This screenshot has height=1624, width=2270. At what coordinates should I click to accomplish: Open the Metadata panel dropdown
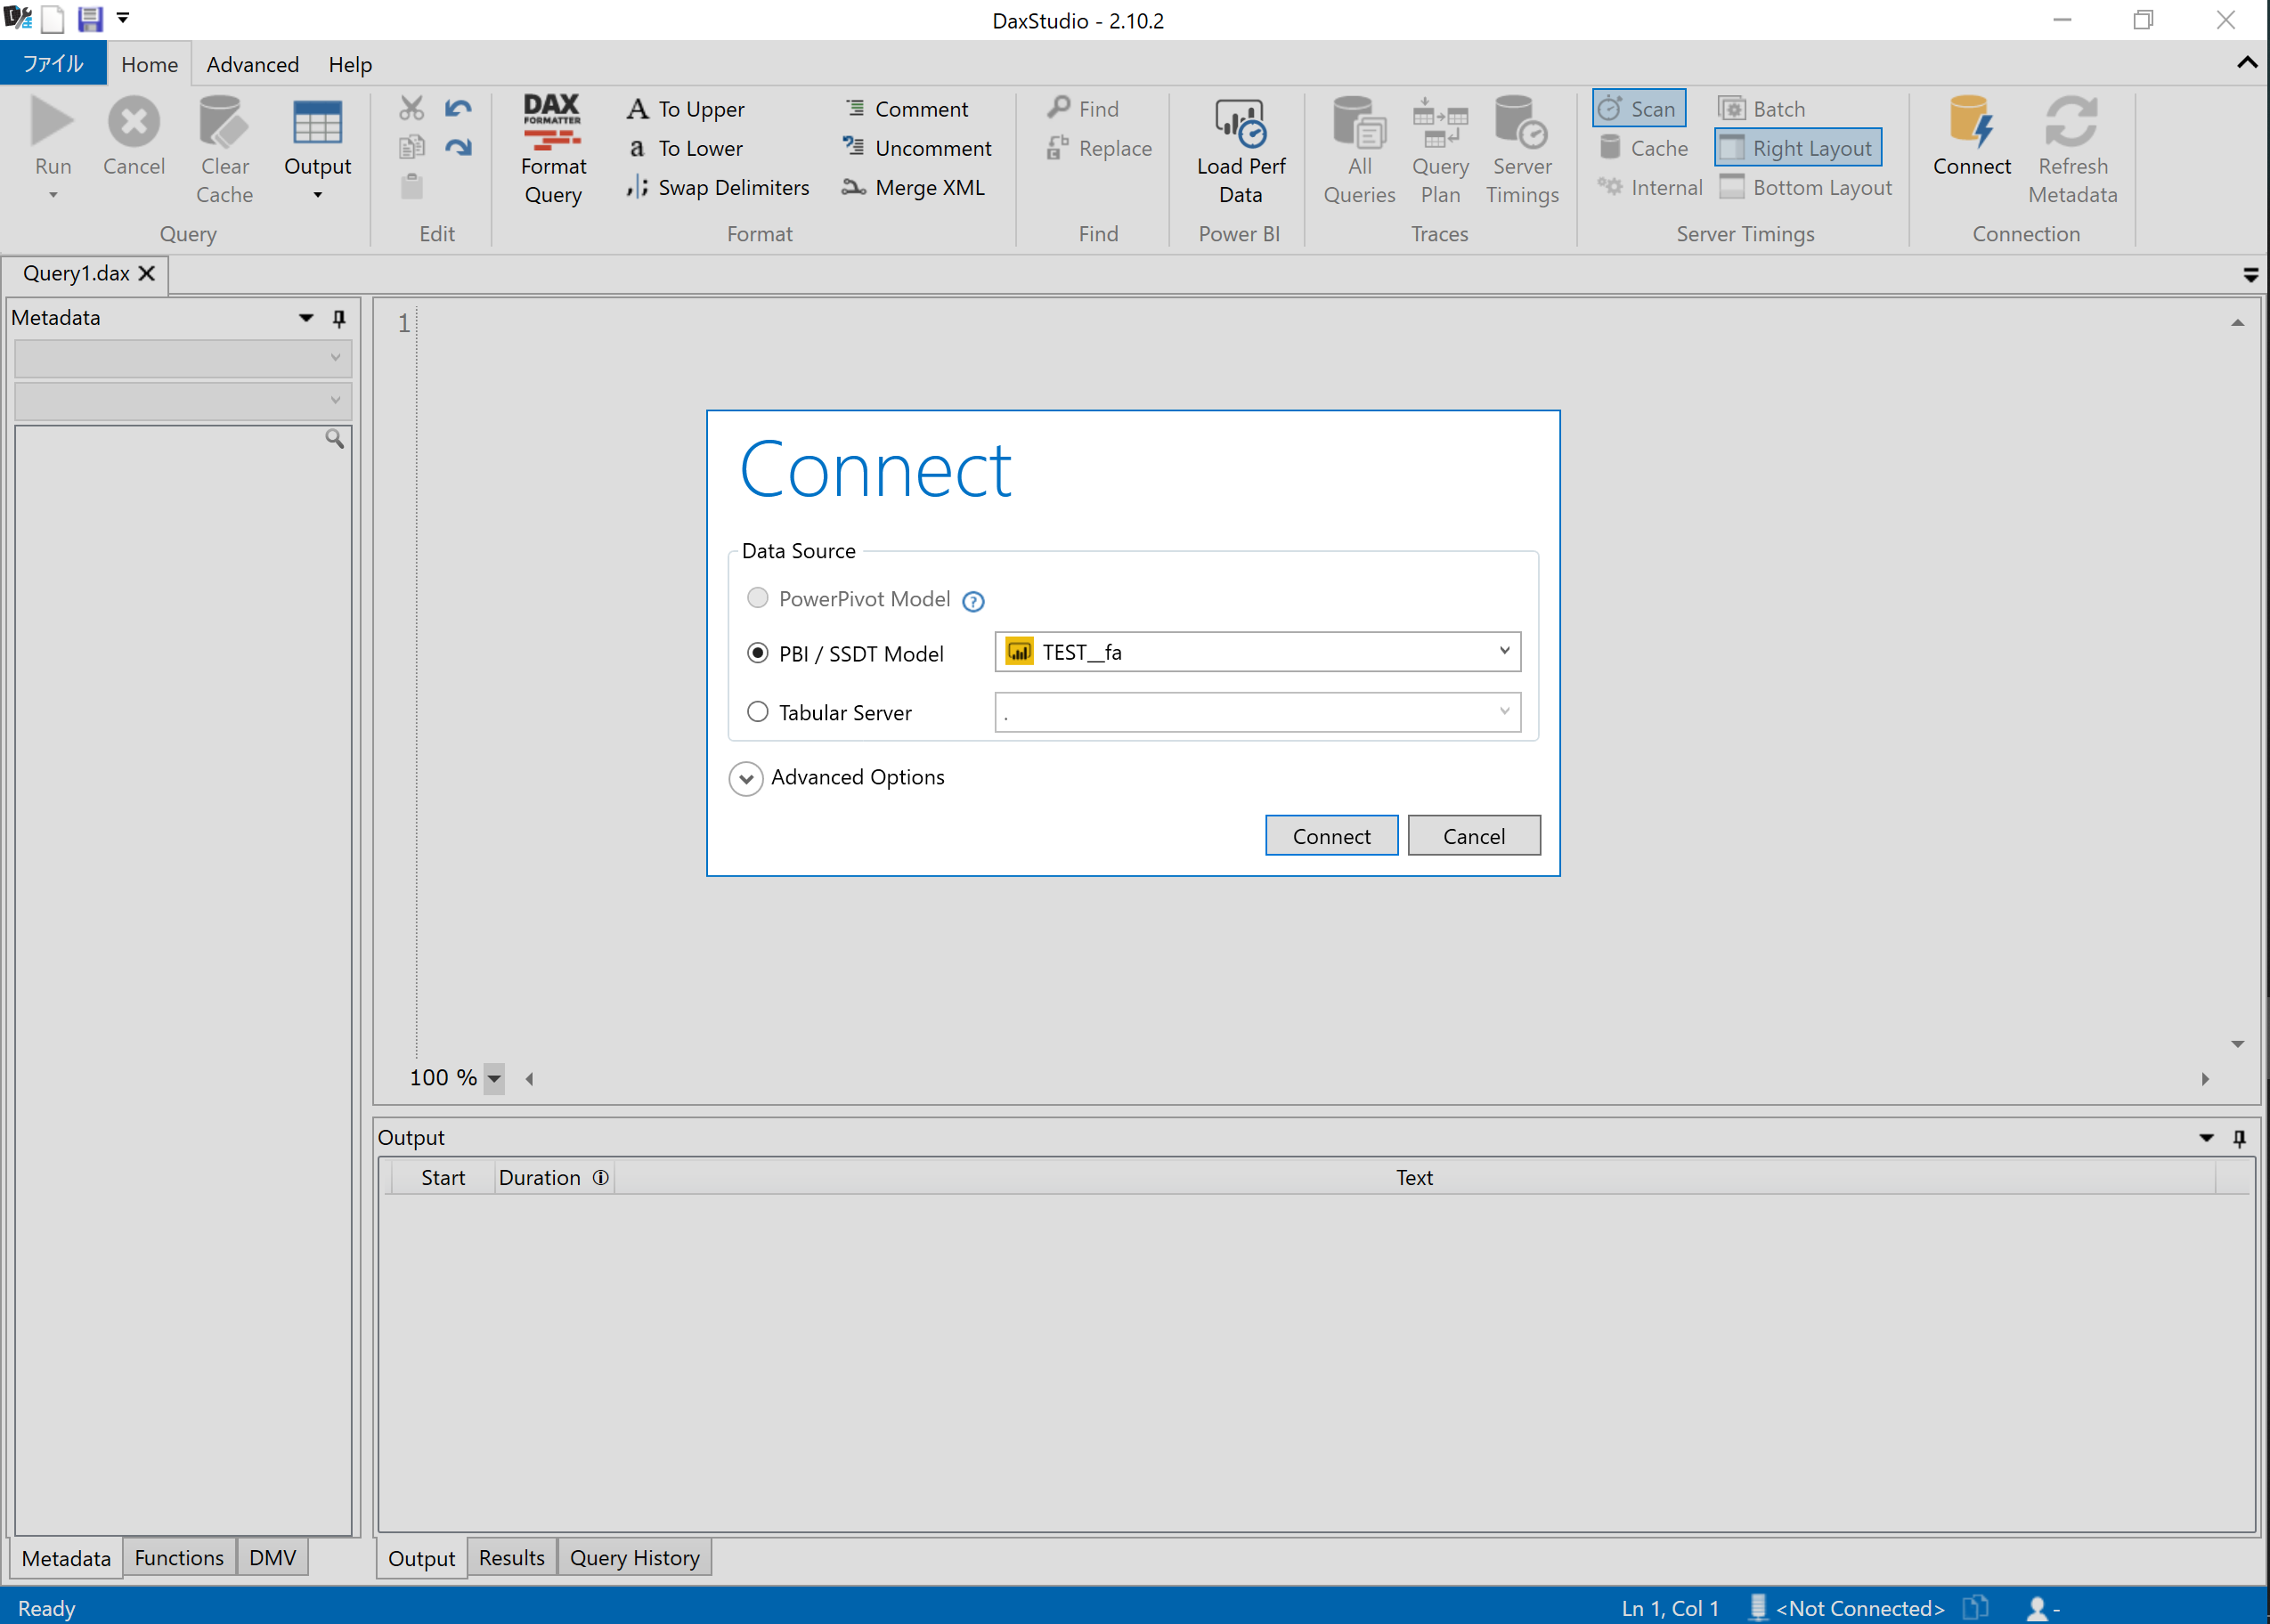305,317
